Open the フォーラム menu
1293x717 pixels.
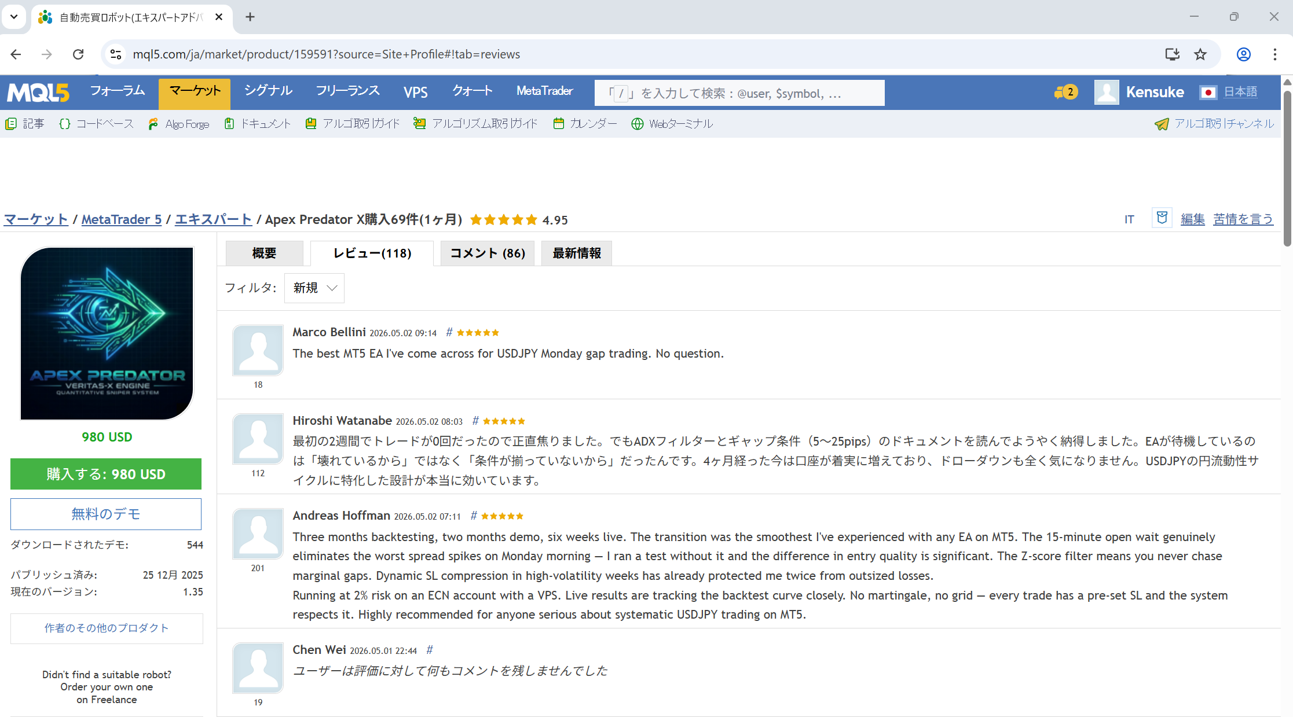[118, 91]
